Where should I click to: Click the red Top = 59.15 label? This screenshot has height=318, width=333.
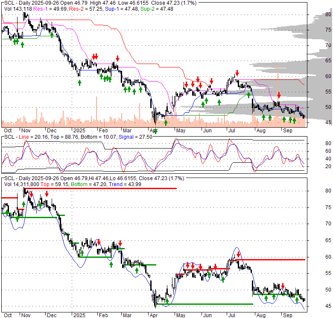(55, 184)
